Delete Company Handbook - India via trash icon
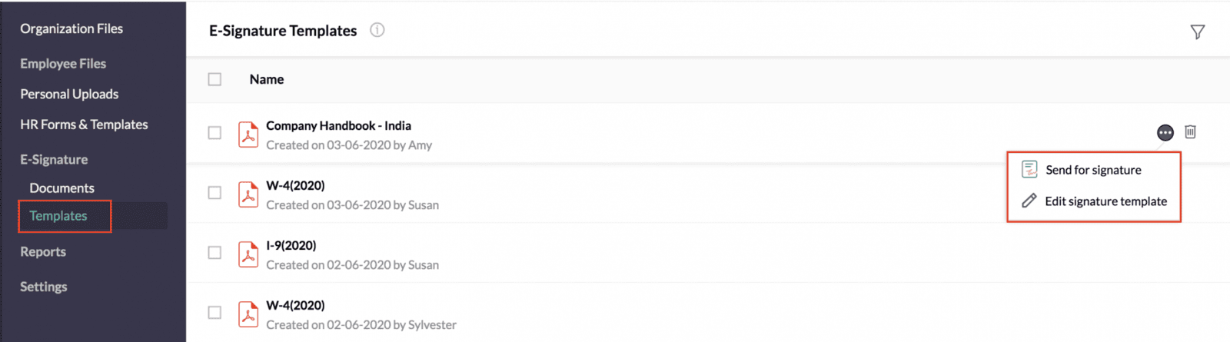Screen dimensions: 1230x342 [1190, 131]
